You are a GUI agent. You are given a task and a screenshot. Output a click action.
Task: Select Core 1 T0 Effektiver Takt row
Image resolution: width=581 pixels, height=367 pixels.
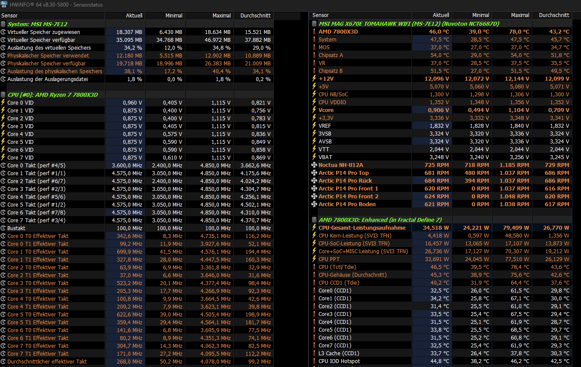coord(137,252)
